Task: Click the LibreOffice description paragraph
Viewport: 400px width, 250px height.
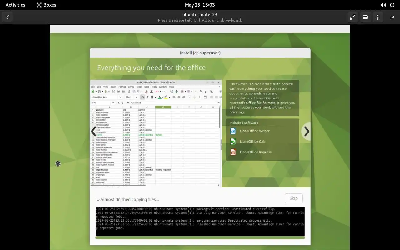Action: (x=262, y=98)
